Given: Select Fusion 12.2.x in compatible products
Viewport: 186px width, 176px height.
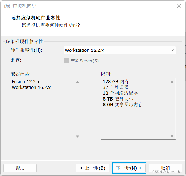Looking at the screenshot, I should pyautogui.click(x=26, y=82).
